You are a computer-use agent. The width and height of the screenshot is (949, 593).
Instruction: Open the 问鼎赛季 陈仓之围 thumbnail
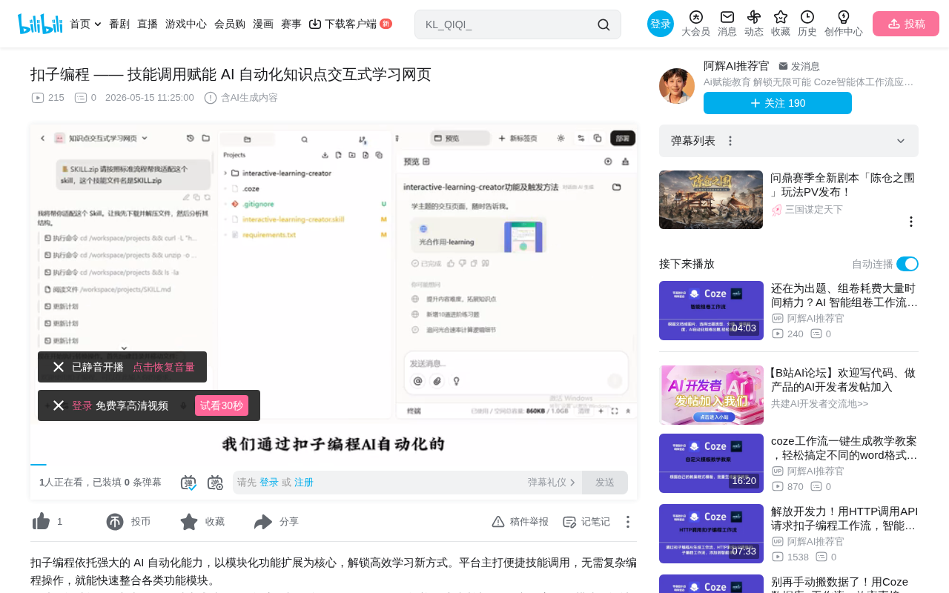711,200
